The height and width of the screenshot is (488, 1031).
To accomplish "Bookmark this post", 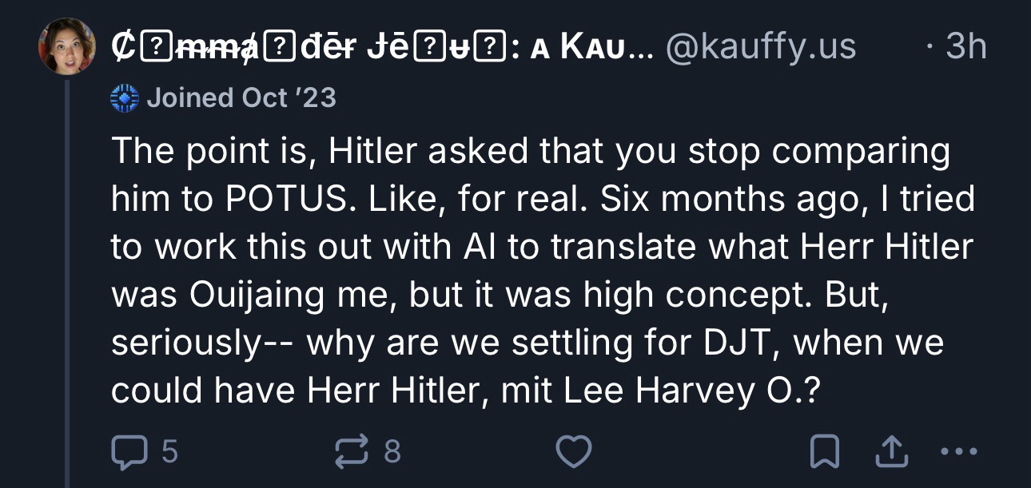I will point(823,454).
